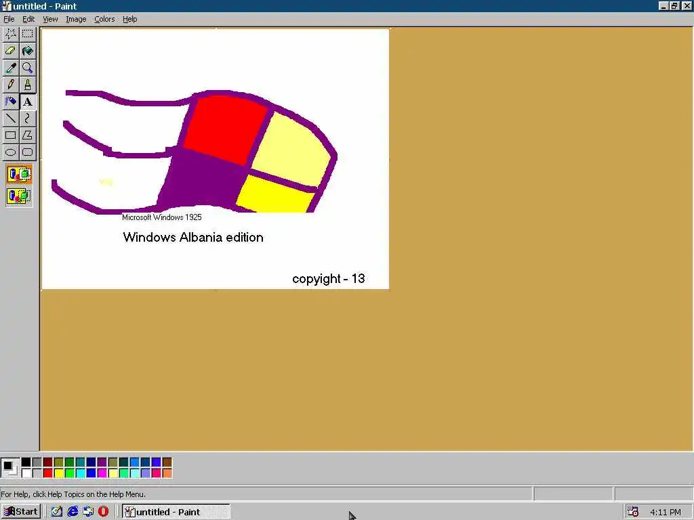The height and width of the screenshot is (520, 694).
Task: Click the Show Desktop quick launch icon
Action: coord(57,512)
